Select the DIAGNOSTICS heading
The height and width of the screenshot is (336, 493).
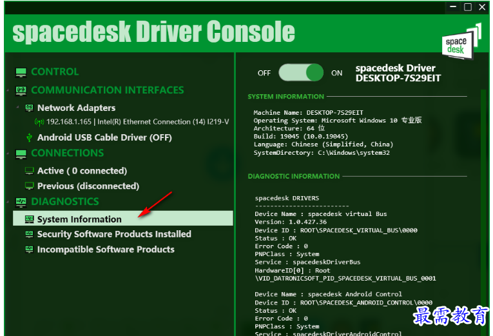(x=65, y=201)
